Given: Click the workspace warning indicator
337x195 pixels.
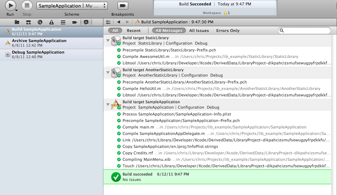Looking at the screenshot, I should click(227, 13).
